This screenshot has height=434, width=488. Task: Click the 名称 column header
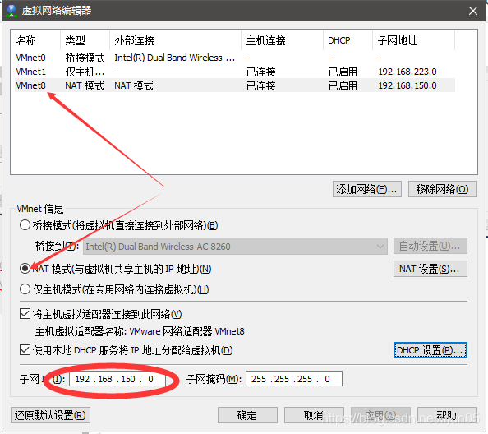point(35,40)
